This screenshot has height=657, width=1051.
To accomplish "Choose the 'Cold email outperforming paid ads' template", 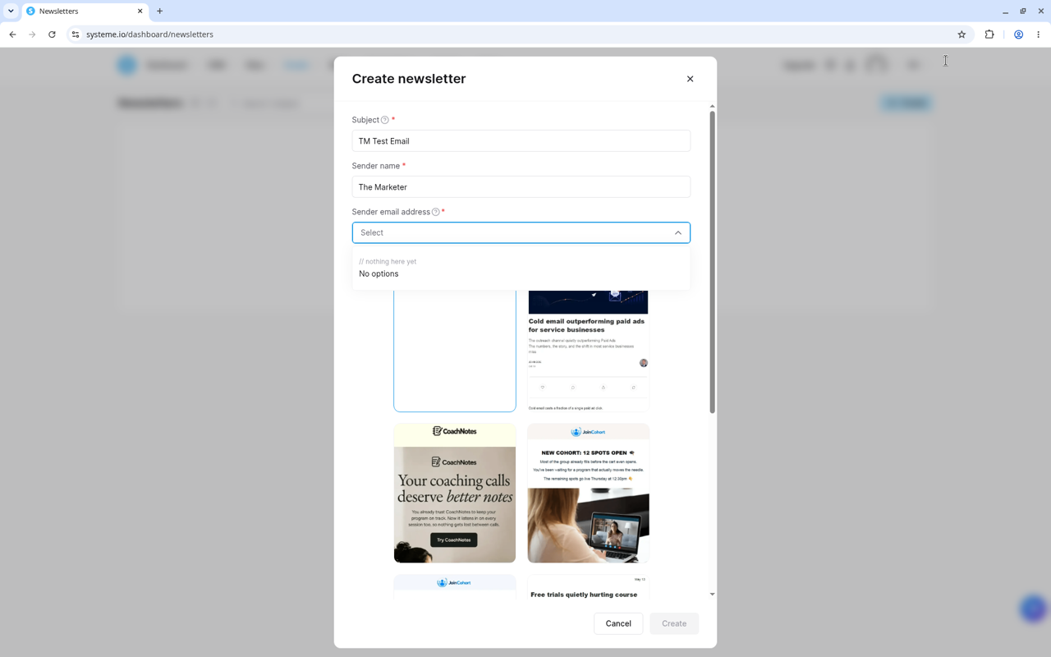I will pyautogui.click(x=588, y=351).
